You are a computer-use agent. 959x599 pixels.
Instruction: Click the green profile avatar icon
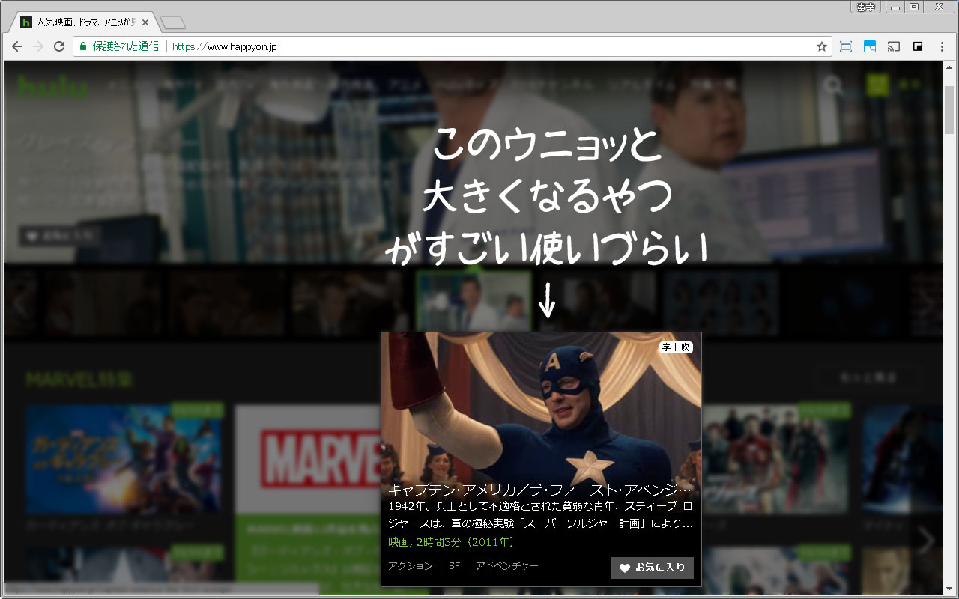click(877, 85)
